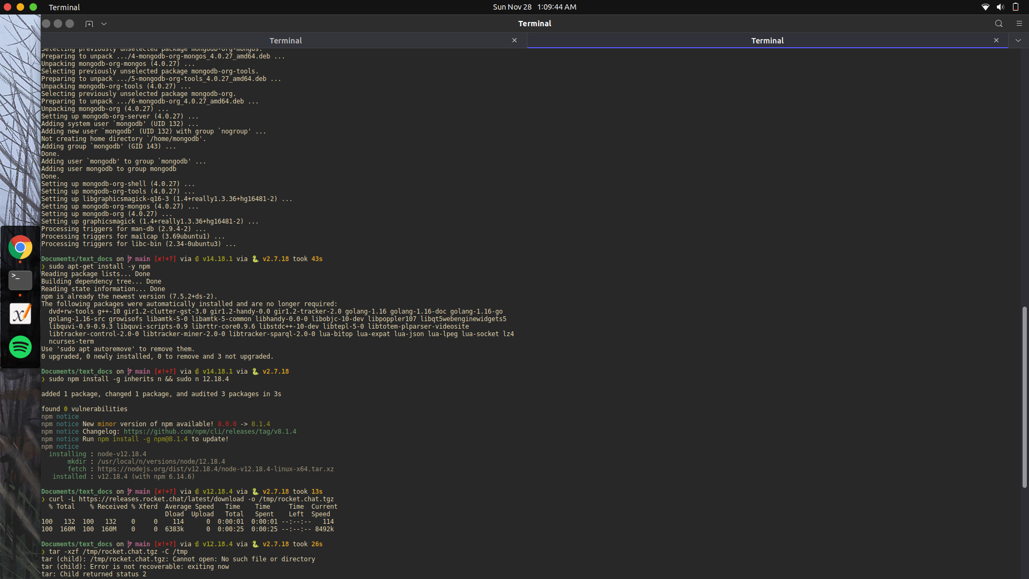
Task: Click the terminal vertical scrollbar thumb
Action: [1024, 397]
